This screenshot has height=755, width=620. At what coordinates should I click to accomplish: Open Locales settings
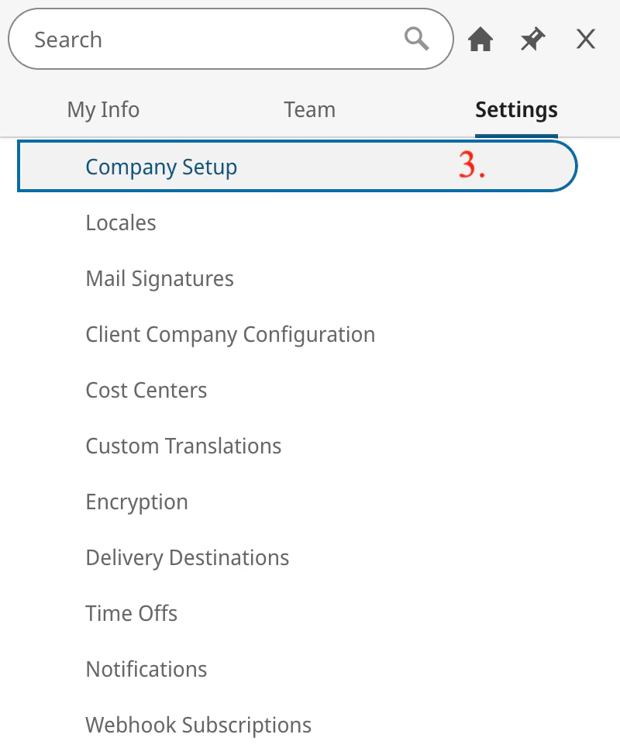121,223
